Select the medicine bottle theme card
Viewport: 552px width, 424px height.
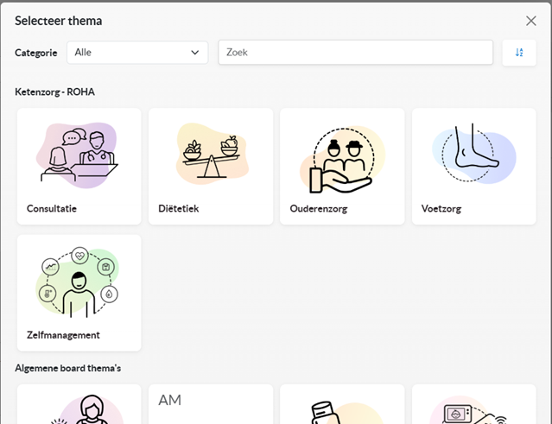point(342,404)
